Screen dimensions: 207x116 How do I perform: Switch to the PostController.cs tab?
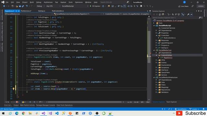pos(58,11)
